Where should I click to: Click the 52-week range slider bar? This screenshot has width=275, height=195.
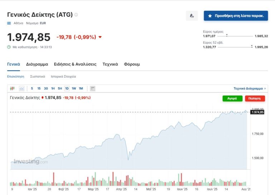click(x=235, y=47)
